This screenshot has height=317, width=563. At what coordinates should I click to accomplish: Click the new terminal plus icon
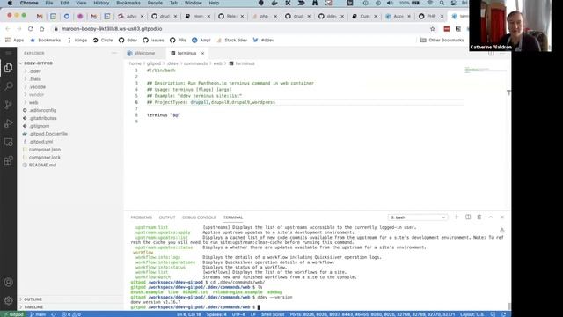pos(457,217)
